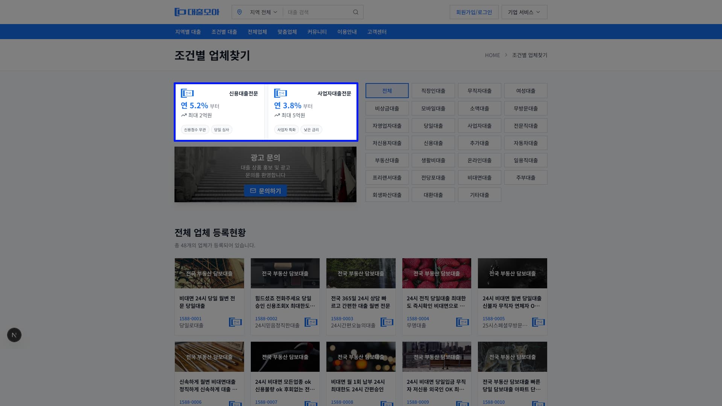
Task: Expand the 기업 서비스 dropdown
Action: pos(524,12)
